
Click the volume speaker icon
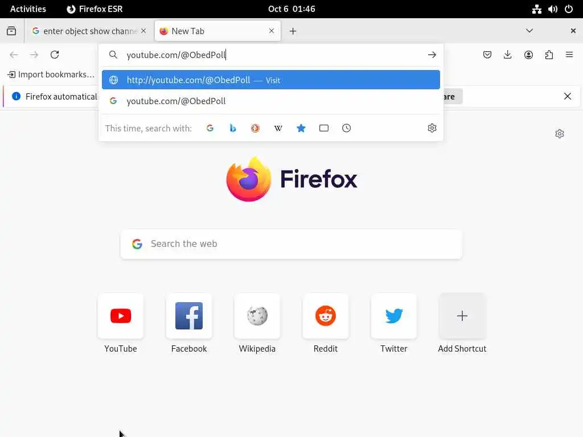coord(552,9)
